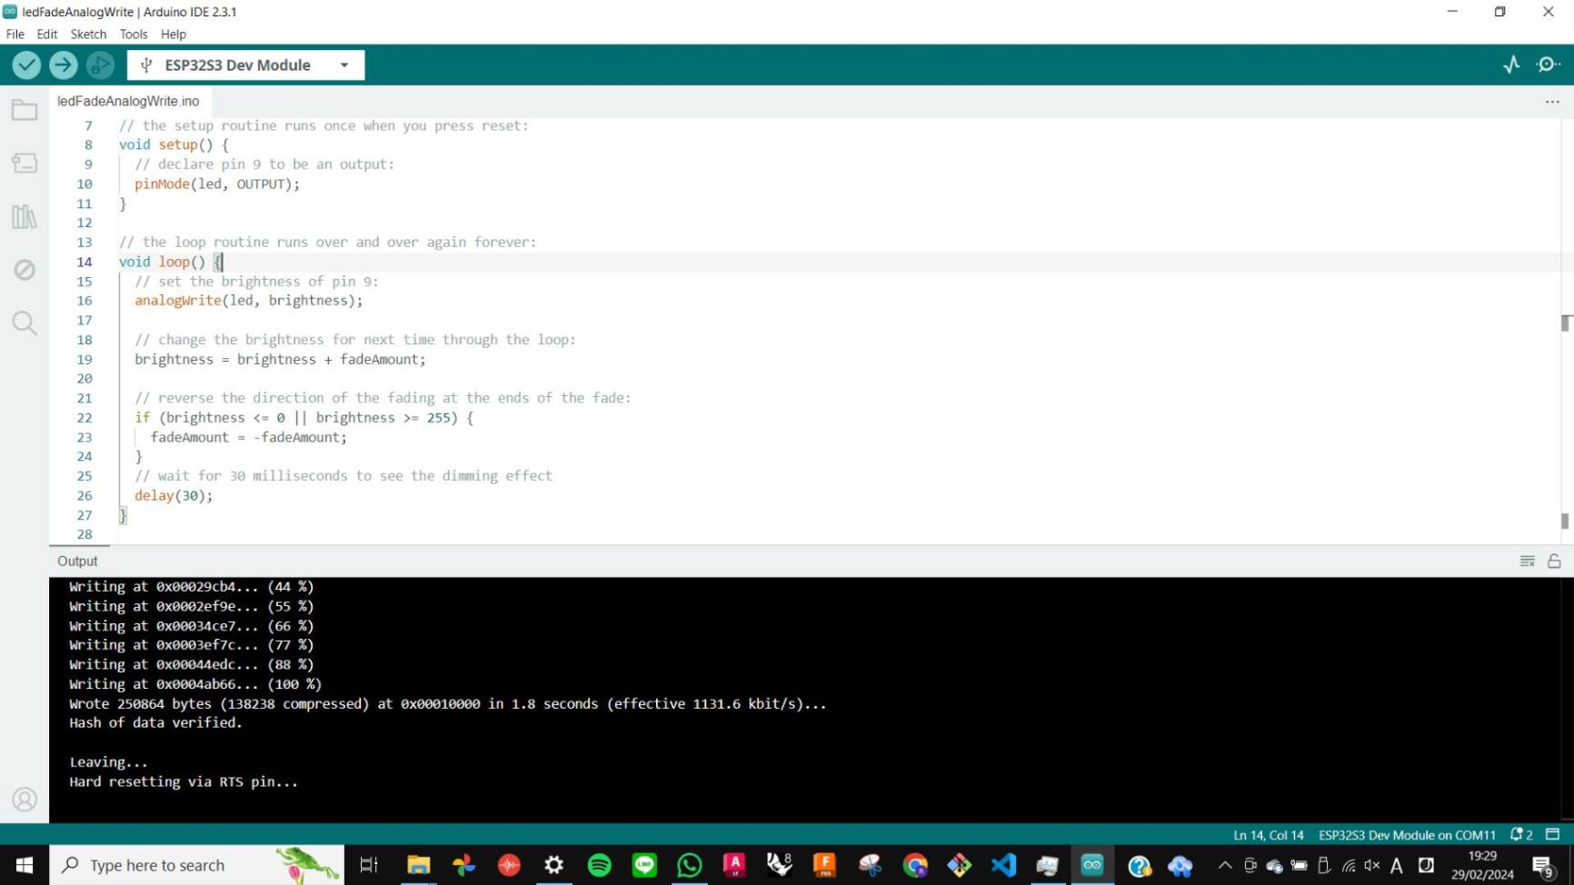The image size is (1574, 885).
Task: Open the notifications bell showing 2
Action: 1521,835
